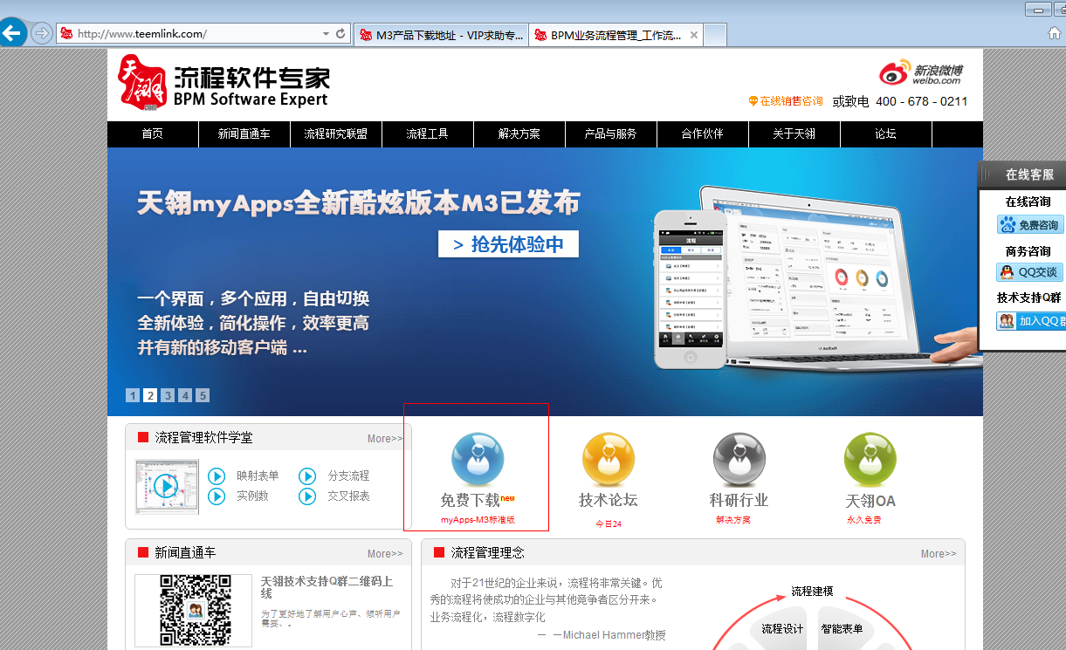Select 合作伙伴 in the navigation bar
The image size is (1066, 650).
[703, 134]
